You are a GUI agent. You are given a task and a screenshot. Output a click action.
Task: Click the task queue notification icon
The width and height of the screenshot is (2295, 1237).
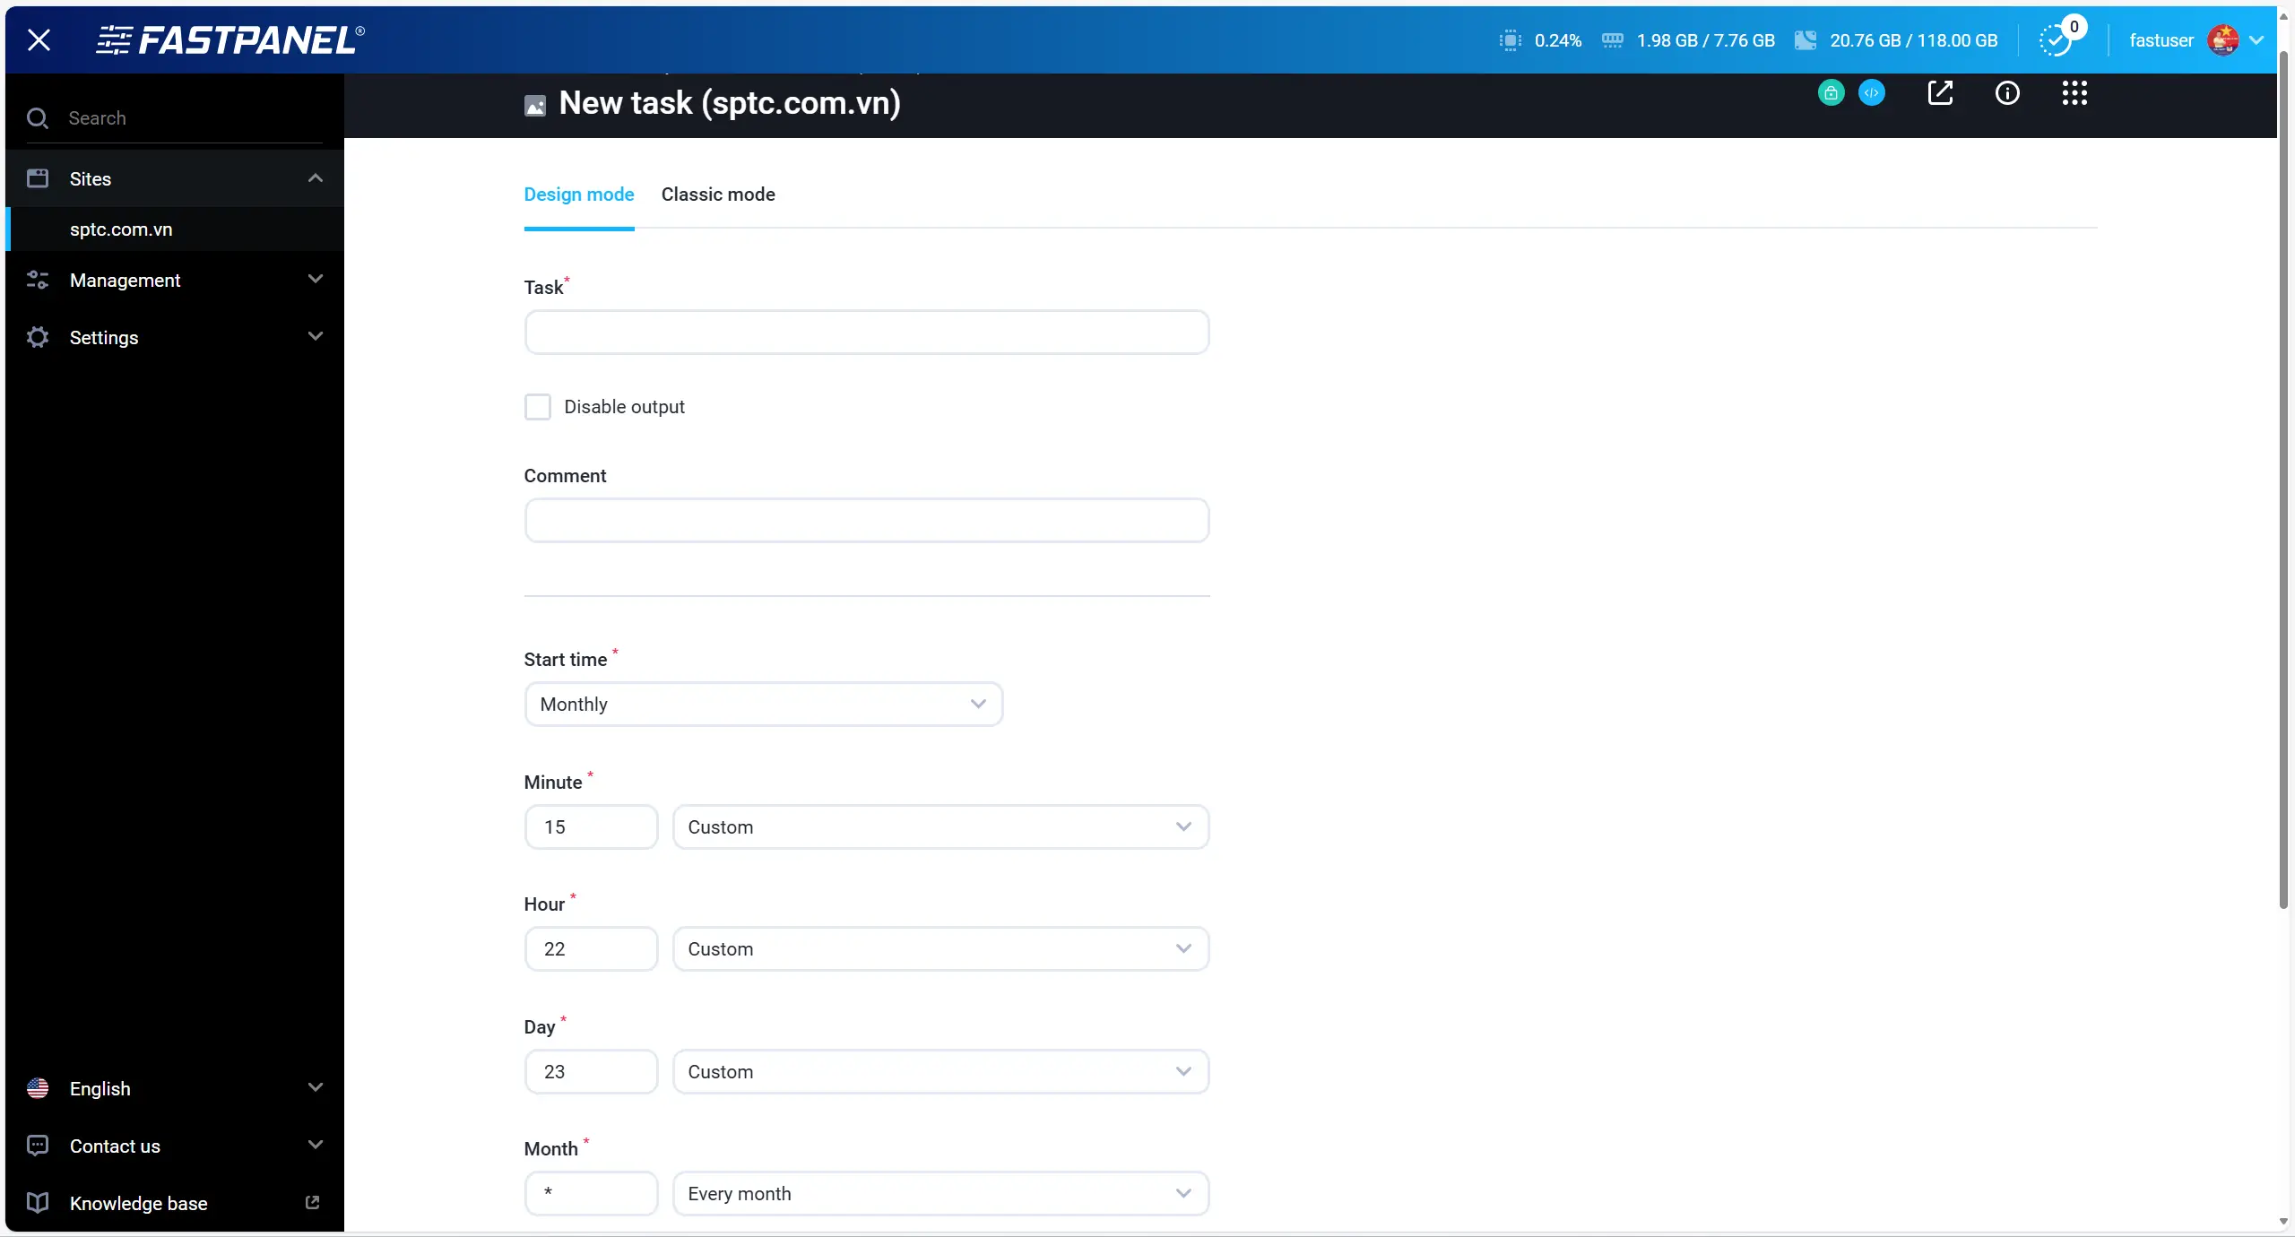(x=2057, y=40)
